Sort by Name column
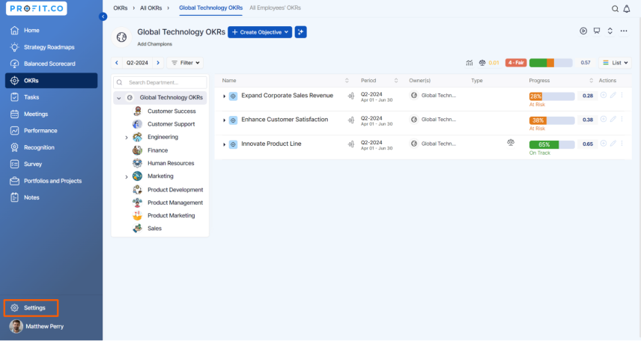Image resolution: width=641 pixels, height=341 pixels. click(347, 81)
